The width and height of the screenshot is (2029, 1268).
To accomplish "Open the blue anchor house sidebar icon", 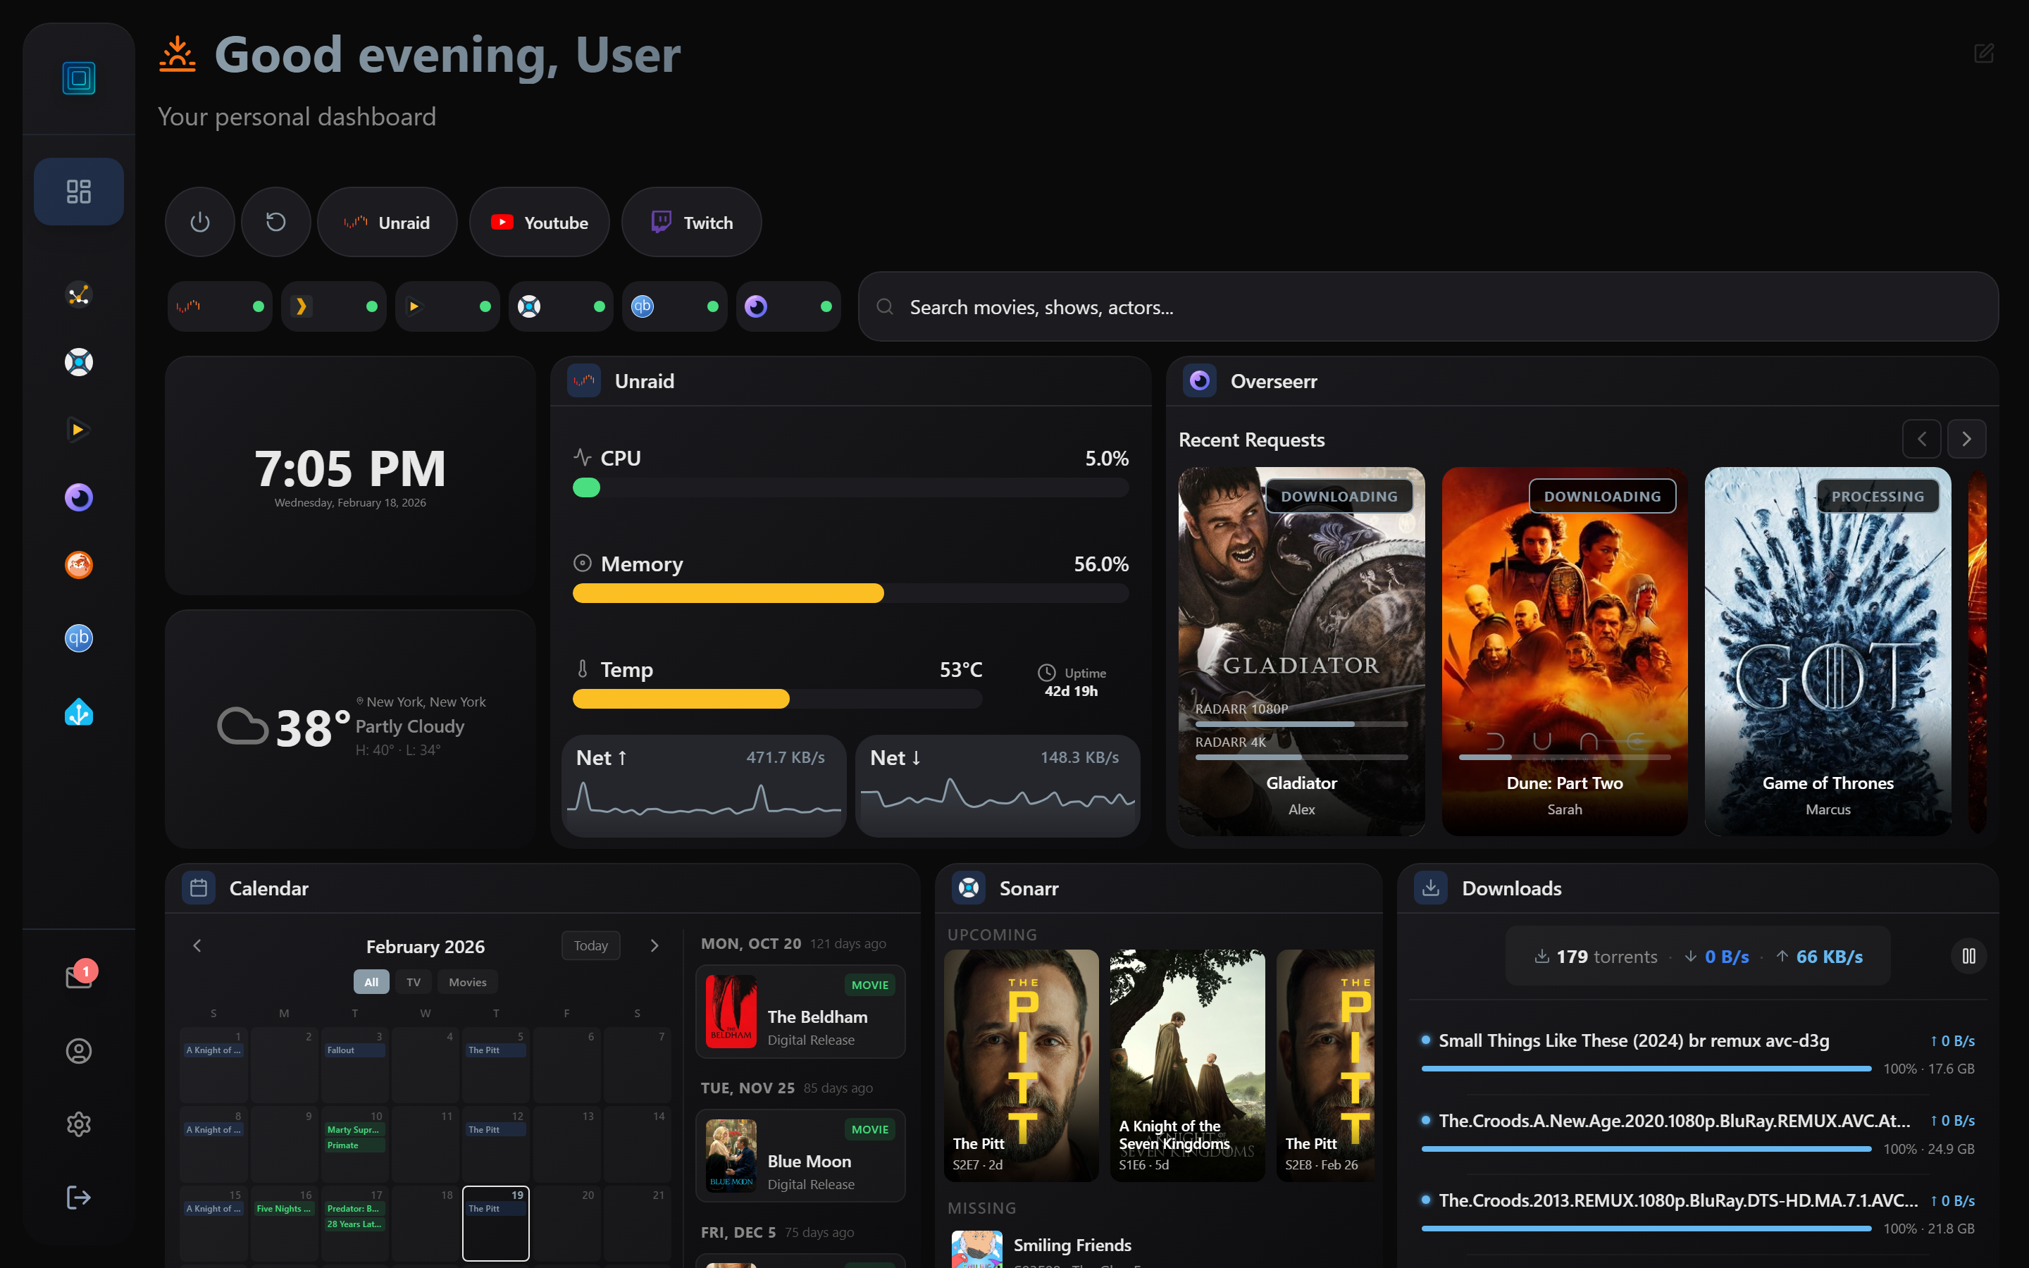I will [79, 712].
